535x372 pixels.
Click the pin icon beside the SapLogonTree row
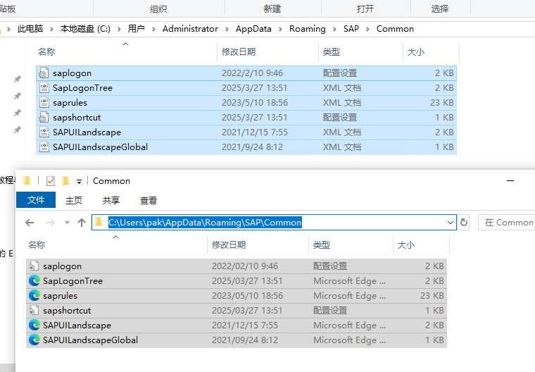tap(17, 96)
